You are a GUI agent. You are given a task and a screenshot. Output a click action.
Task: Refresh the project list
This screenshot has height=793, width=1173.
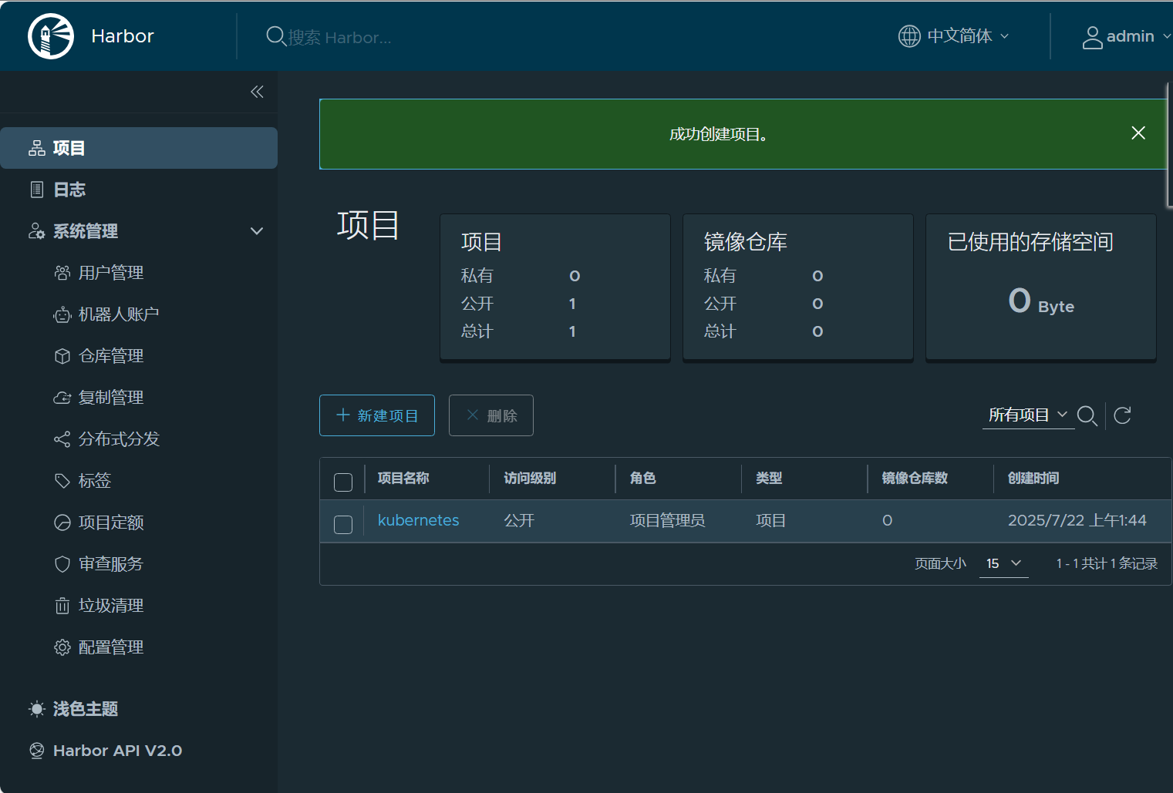1123,415
